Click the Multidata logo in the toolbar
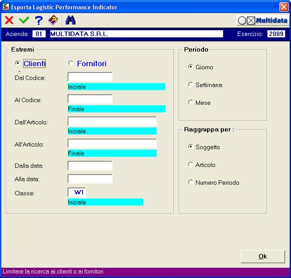 pos(263,21)
